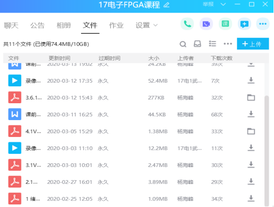Edit the group name with the pencil icon
The height and width of the screenshot is (207, 274).
point(167,5)
